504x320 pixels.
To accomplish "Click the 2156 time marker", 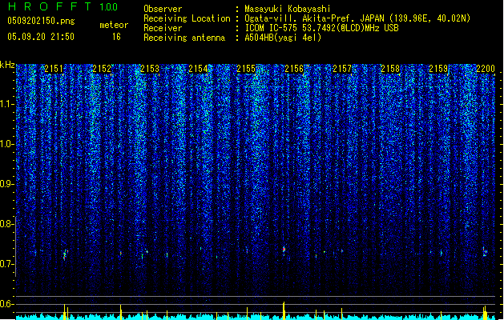I will tap(294, 69).
